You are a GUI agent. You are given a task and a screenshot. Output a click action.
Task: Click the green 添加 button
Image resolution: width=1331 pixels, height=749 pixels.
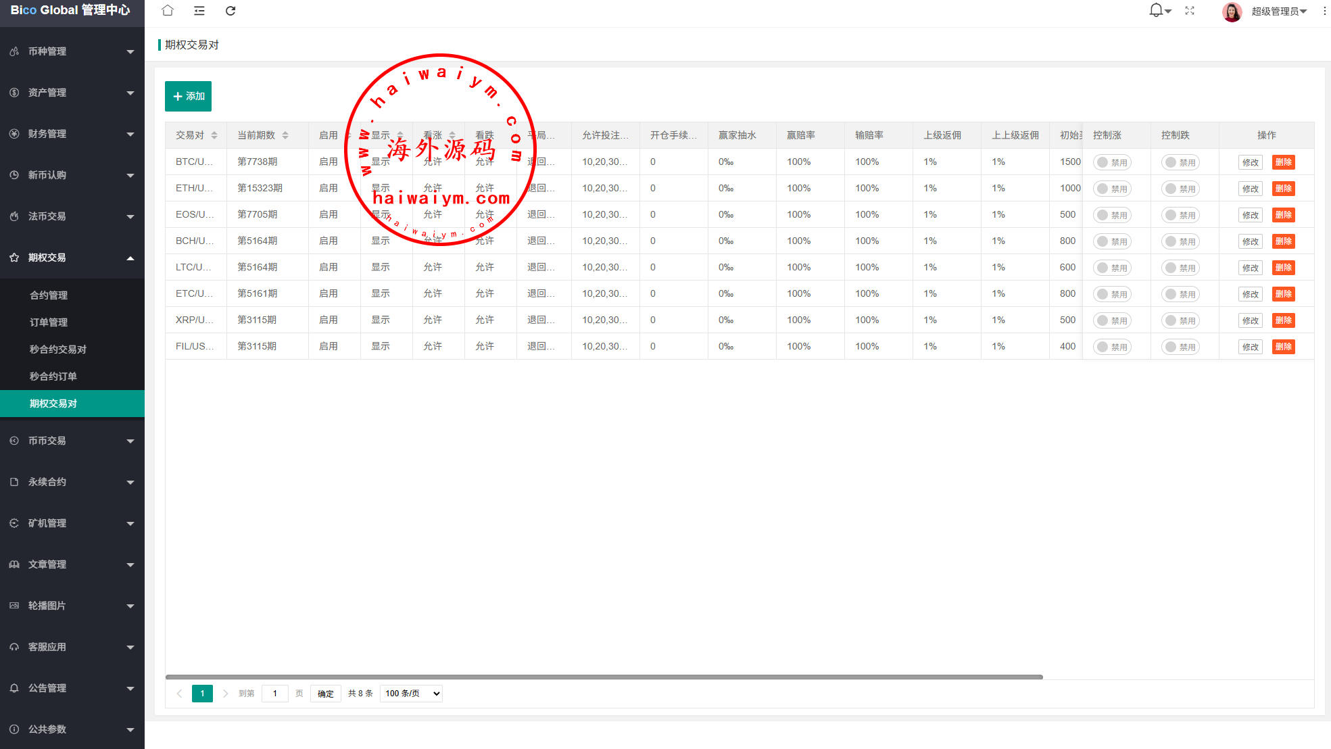click(188, 96)
